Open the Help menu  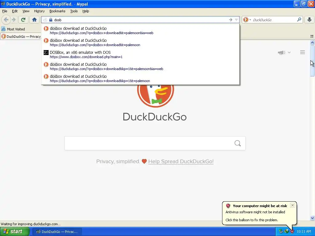(x=86, y=11)
